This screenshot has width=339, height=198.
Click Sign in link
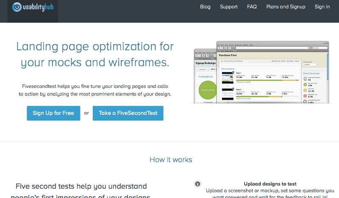pos(322,7)
